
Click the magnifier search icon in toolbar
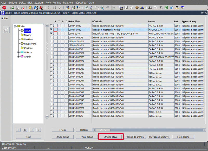click(x=102, y=8)
